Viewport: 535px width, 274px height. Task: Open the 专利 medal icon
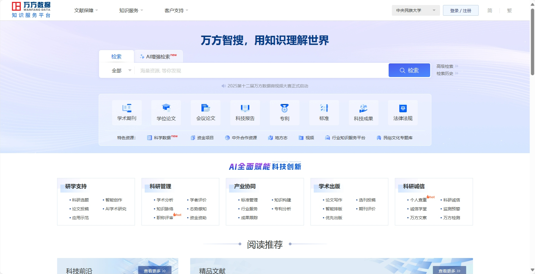point(285,108)
